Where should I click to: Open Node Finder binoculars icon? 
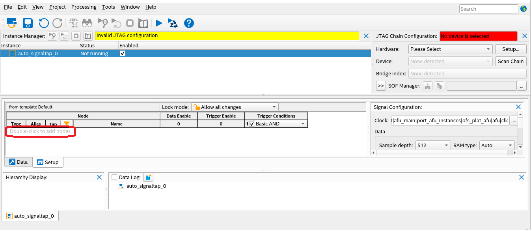87,23
